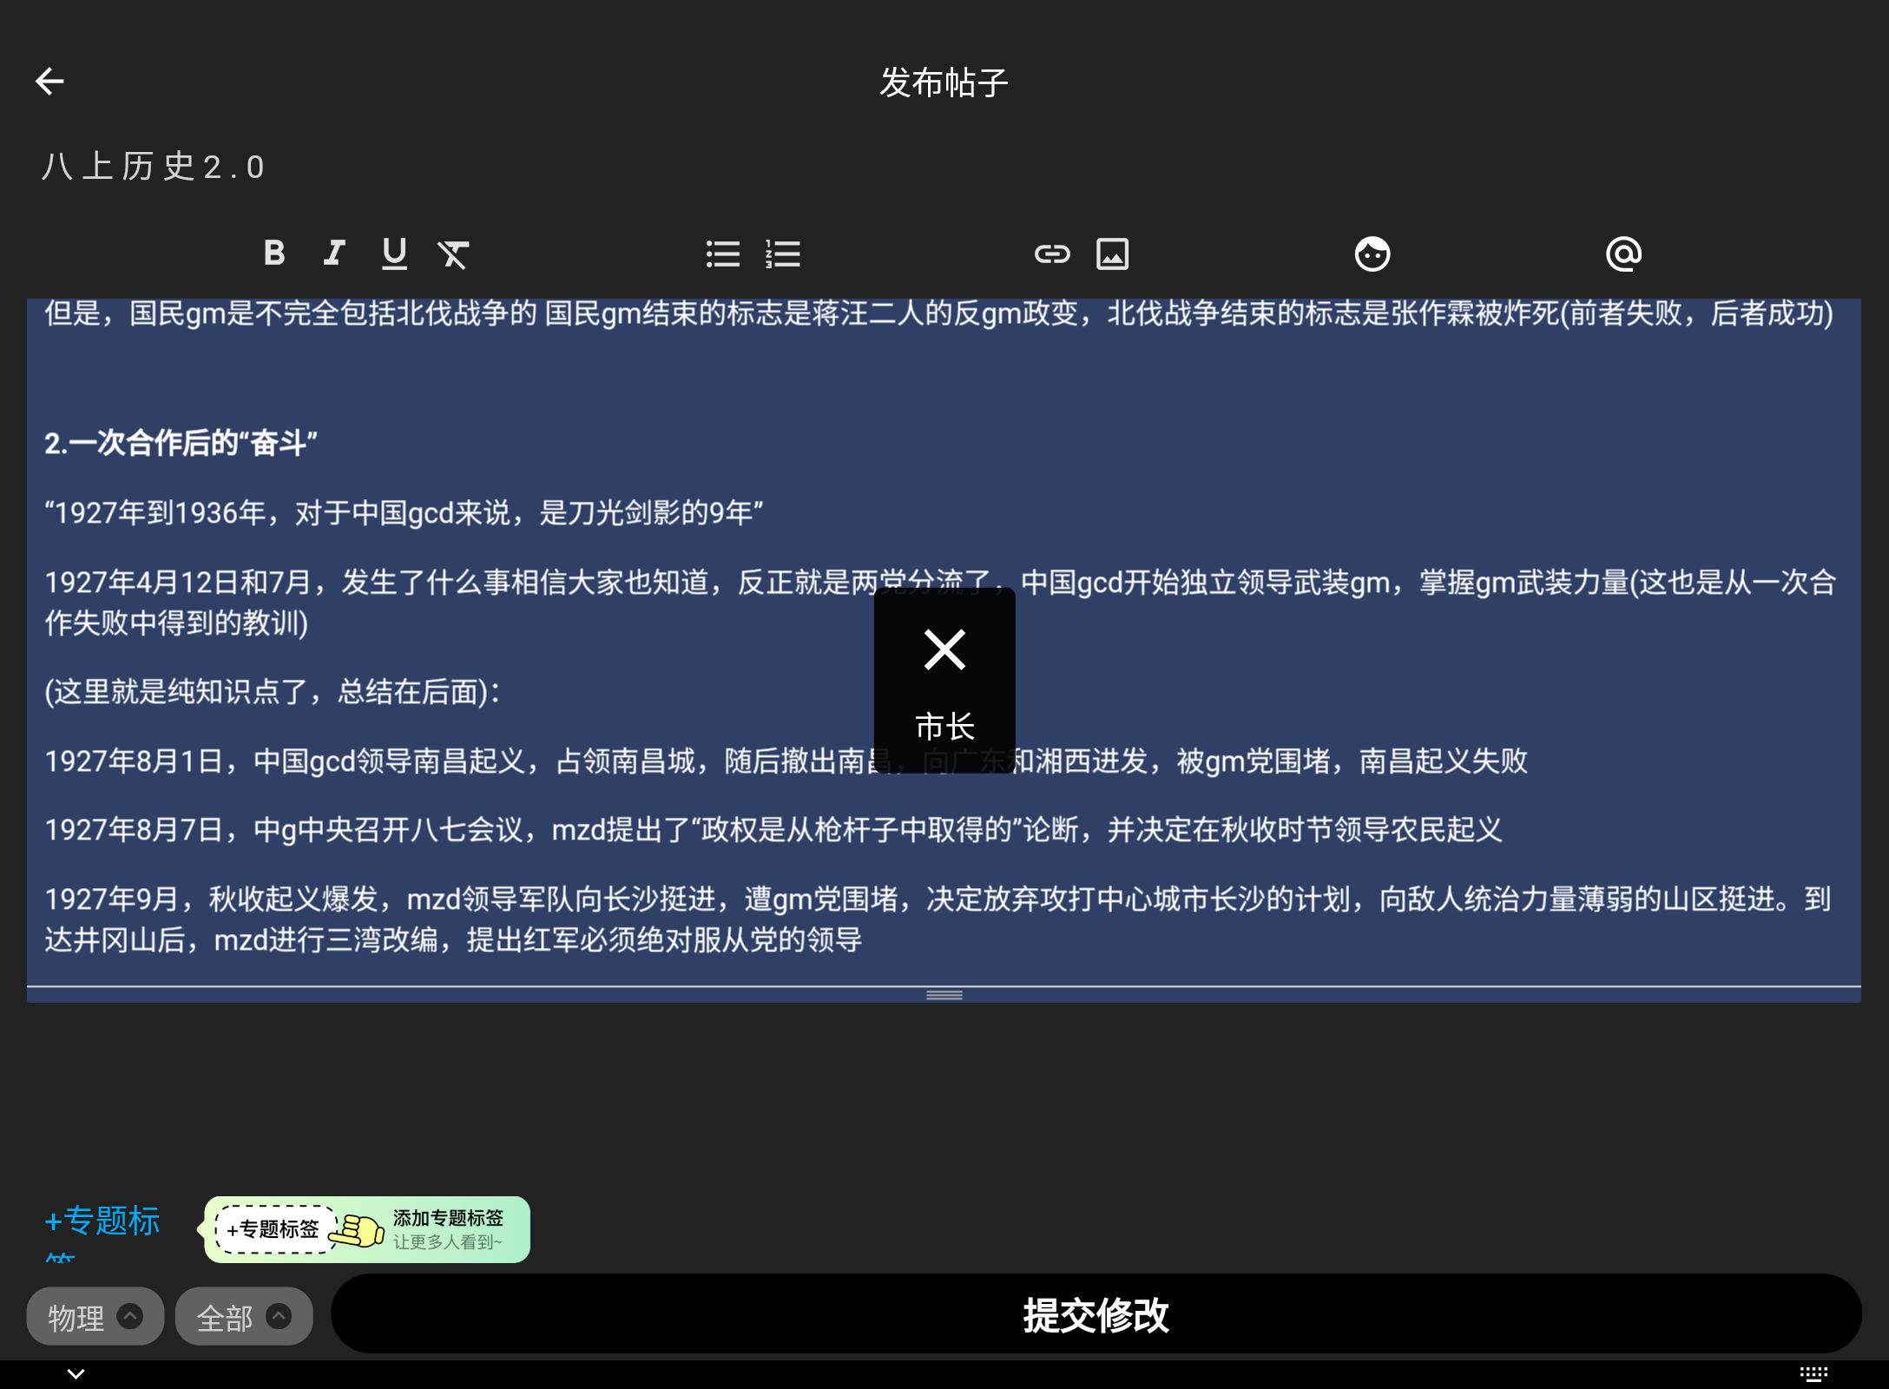Expand the 物理 category selector
Image resolution: width=1889 pixels, height=1389 pixels.
[x=94, y=1315]
